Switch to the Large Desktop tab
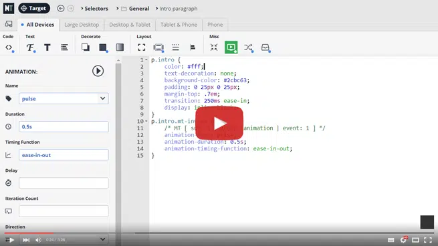Image resolution: width=438 pixels, height=246 pixels. (x=82, y=25)
